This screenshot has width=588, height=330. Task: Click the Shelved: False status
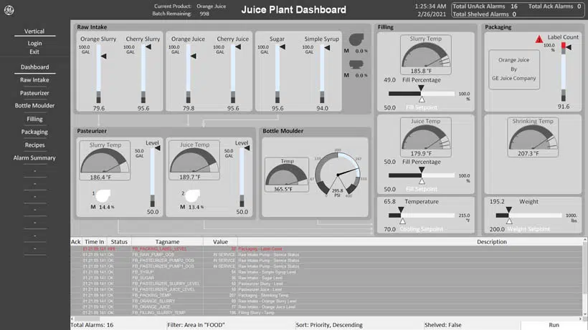(442, 325)
